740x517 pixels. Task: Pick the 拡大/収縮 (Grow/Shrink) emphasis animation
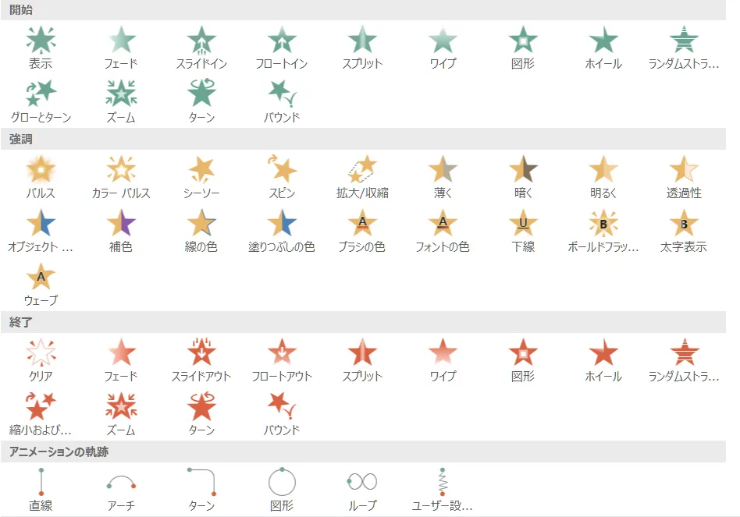(362, 170)
